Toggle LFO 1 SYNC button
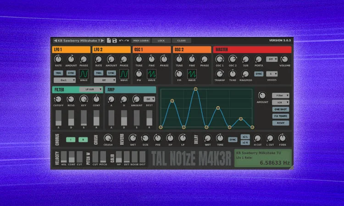The image size is (344, 206). coord(71,73)
